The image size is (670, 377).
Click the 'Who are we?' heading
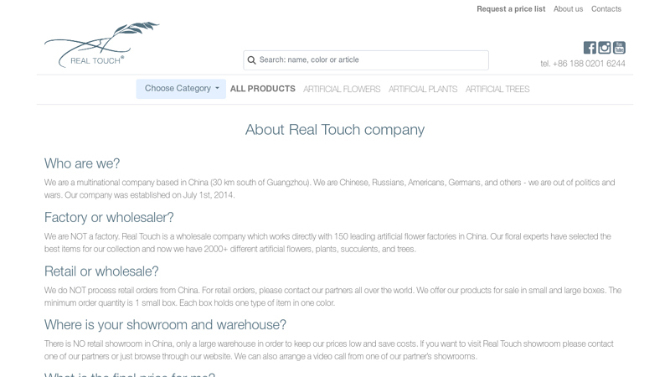coord(82,163)
